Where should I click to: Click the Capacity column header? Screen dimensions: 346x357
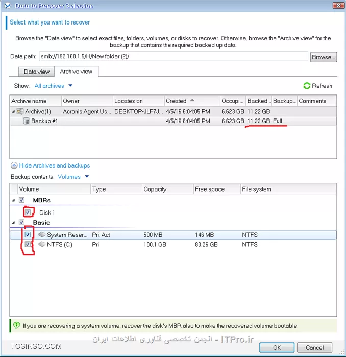(168, 189)
